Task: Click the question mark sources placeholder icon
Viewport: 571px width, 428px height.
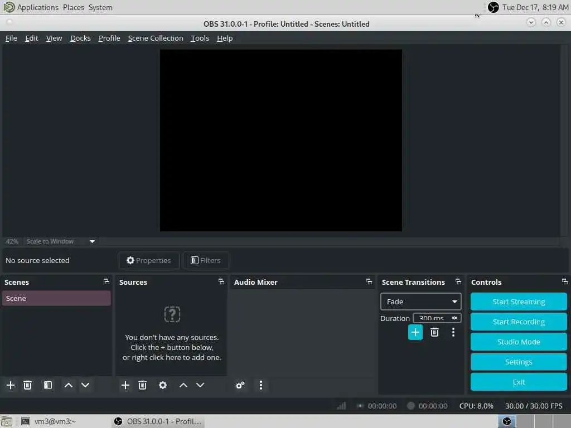Action: (172, 314)
